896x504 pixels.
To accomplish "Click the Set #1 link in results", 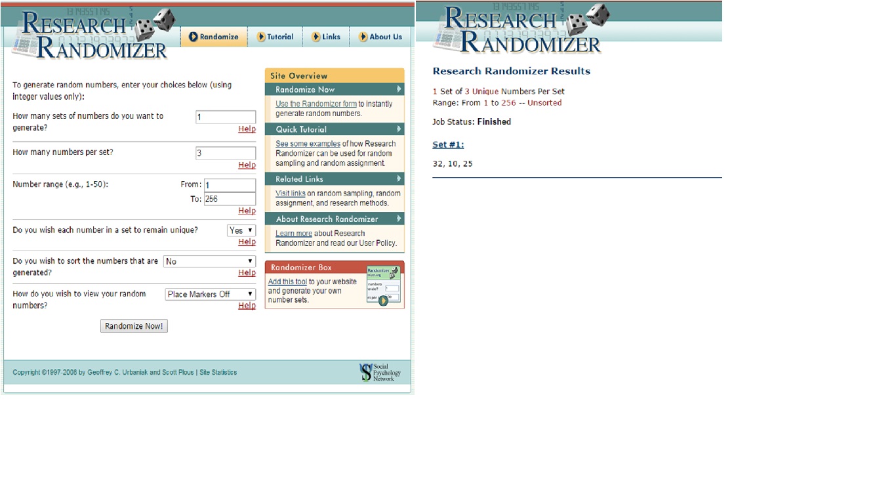I will (x=448, y=144).
